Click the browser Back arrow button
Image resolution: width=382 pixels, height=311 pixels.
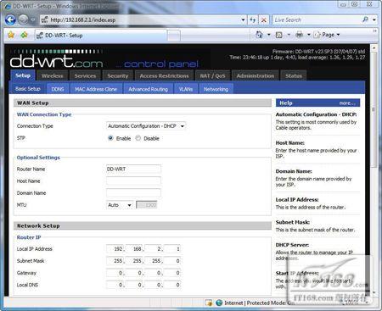(x=10, y=19)
